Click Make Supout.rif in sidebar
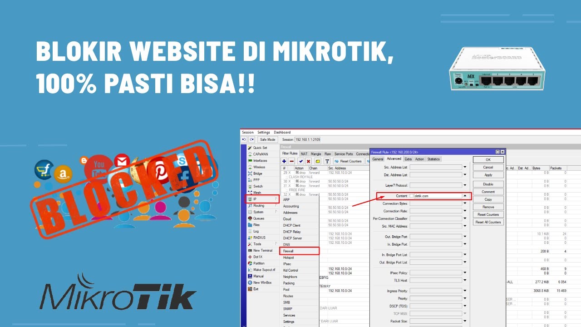581x327 pixels. [264, 270]
